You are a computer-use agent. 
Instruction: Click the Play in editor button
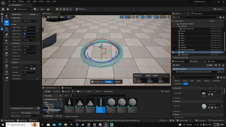click(57, 9)
